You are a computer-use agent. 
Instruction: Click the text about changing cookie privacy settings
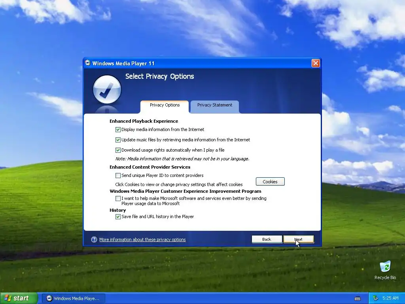coord(179,184)
